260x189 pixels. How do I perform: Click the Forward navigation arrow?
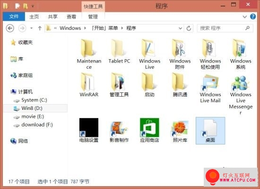(x=22, y=28)
